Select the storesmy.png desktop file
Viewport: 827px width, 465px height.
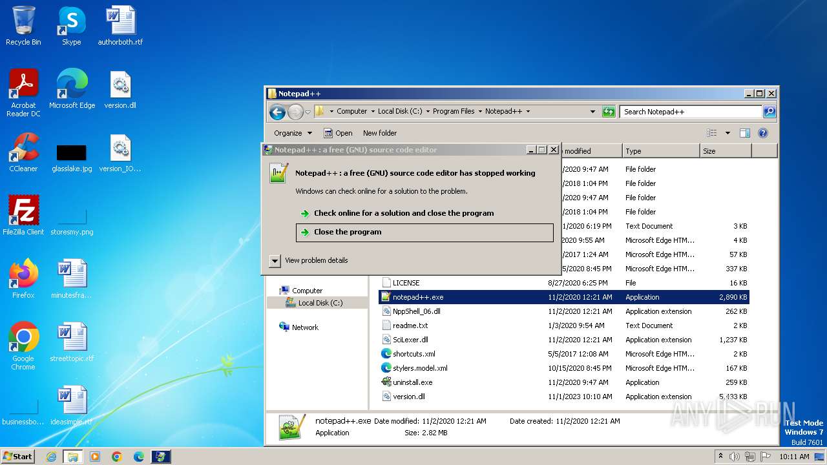pos(72,220)
